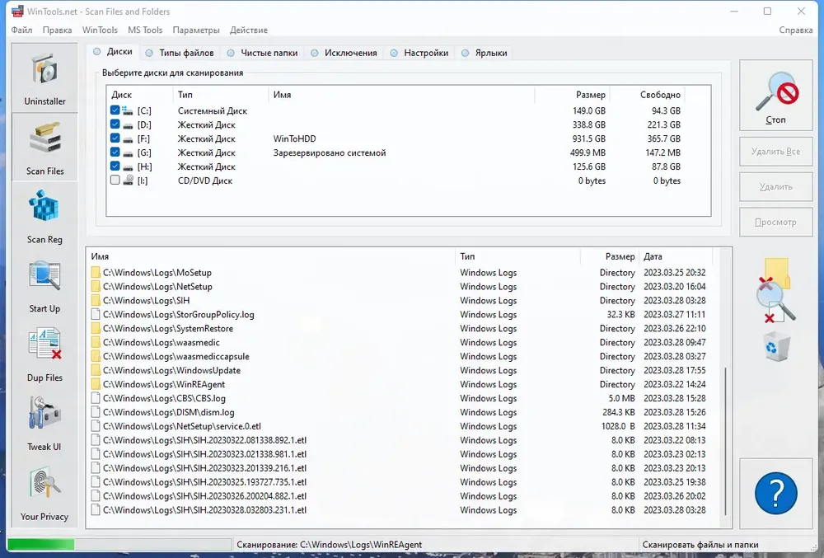The image size is (824, 558).
Task: Select the Scan Files sidebar tool
Action: pyautogui.click(x=44, y=147)
